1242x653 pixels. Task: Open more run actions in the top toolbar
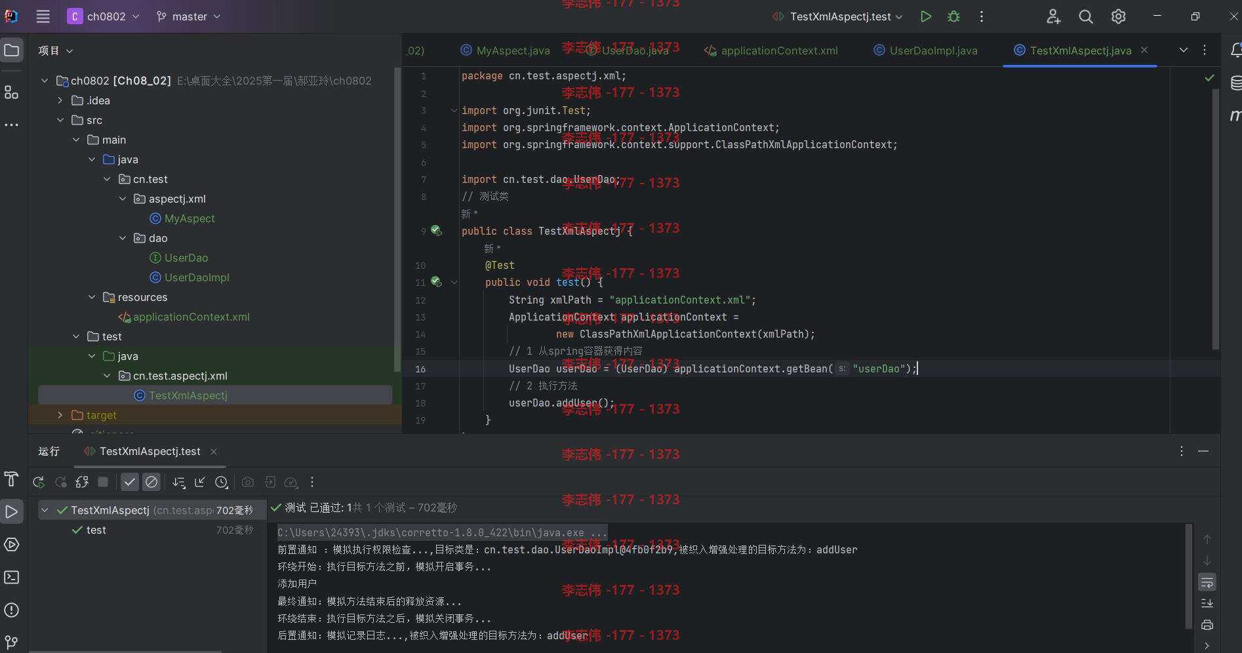click(981, 16)
